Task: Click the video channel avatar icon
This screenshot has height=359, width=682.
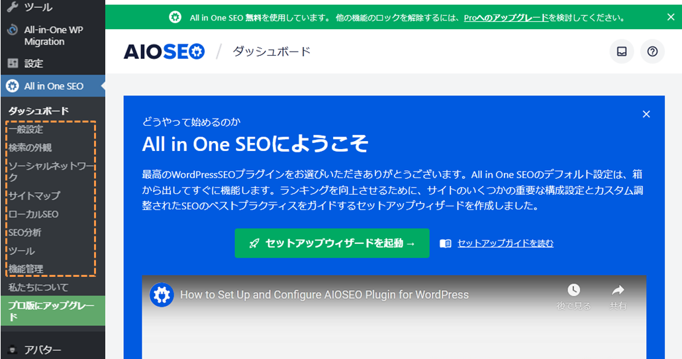Action: tap(162, 295)
